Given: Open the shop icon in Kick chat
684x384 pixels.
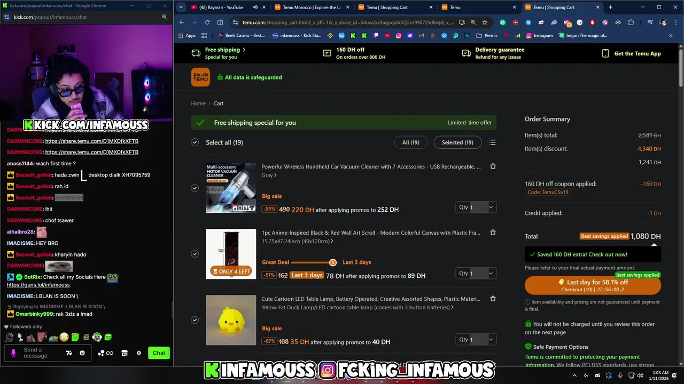Looking at the screenshot, I should coord(125,353).
